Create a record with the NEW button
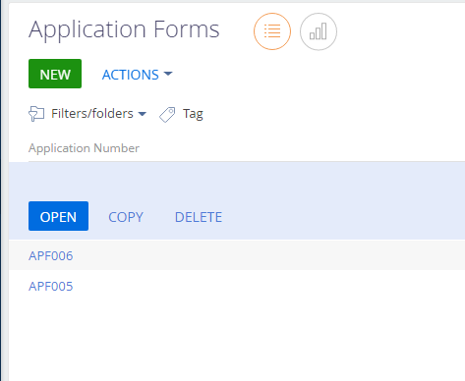Image resolution: width=465 pixels, height=381 pixels. 55,74
